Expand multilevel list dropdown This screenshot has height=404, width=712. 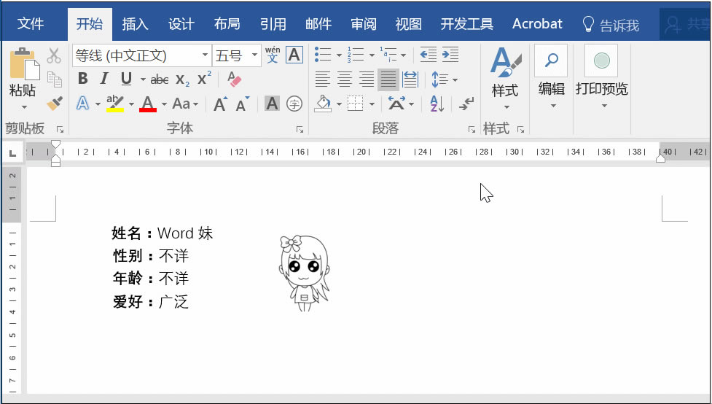click(x=403, y=55)
